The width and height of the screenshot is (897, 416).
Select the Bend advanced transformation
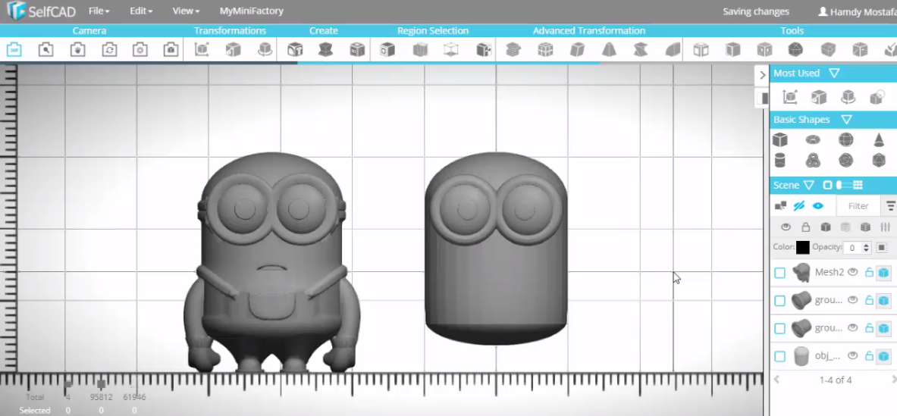click(673, 50)
